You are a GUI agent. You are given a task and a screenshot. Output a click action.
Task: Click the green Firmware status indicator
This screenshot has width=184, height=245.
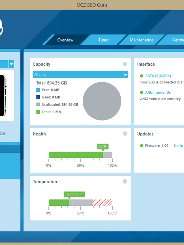(141, 146)
